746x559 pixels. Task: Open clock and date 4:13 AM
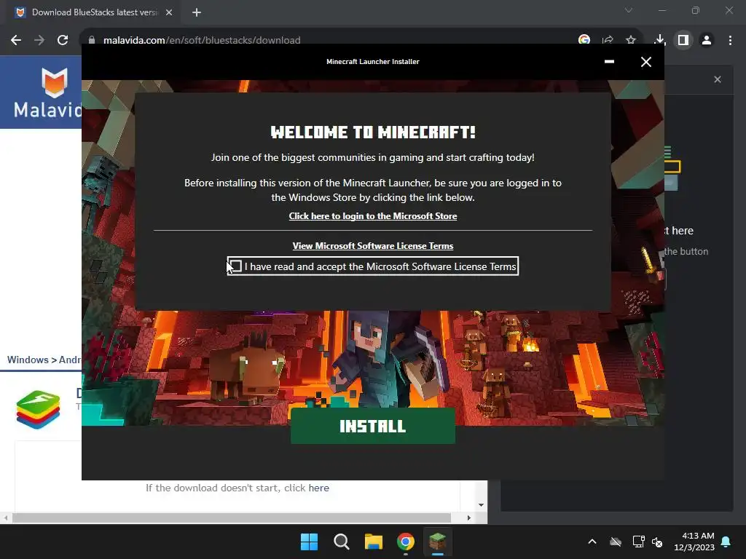point(694,542)
